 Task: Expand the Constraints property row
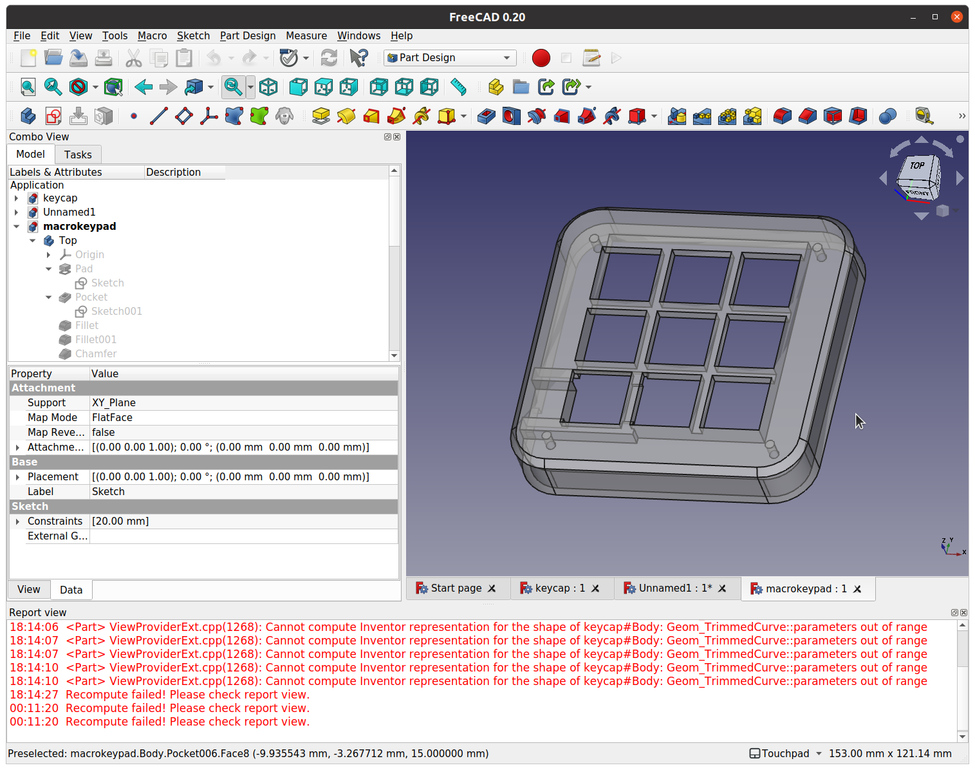[x=17, y=521]
